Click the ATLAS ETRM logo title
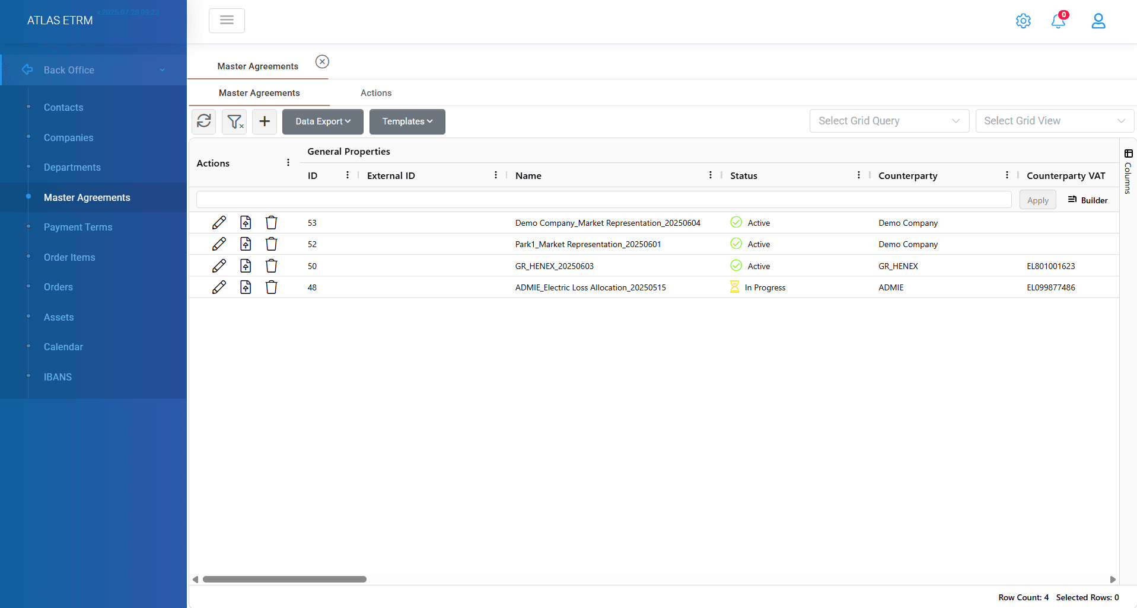The width and height of the screenshot is (1137, 608). [x=60, y=20]
